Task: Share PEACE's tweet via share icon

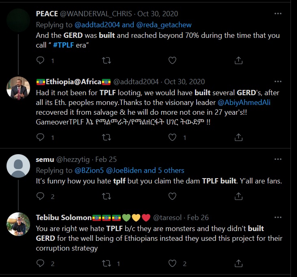Action: pos(239,61)
